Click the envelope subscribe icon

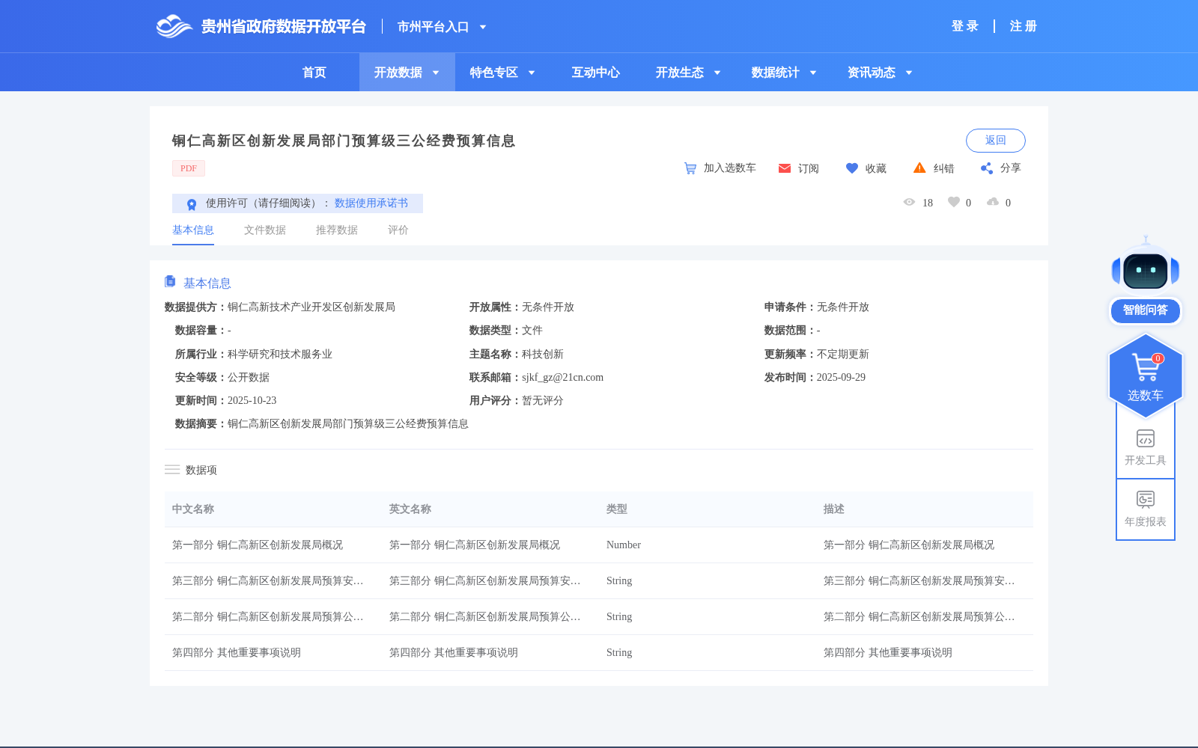coord(785,168)
